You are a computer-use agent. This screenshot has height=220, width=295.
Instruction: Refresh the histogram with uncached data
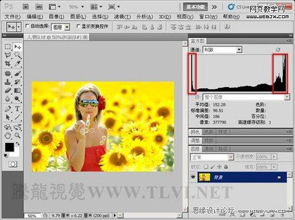[278, 49]
